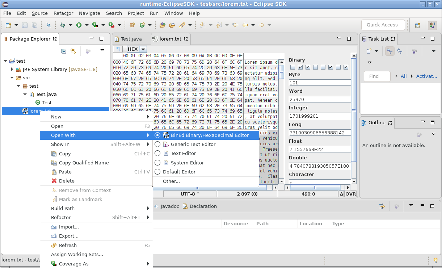The height and width of the screenshot is (268, 442).
Task: Open the Refactor menu in the menu bar
Action: 63,13
